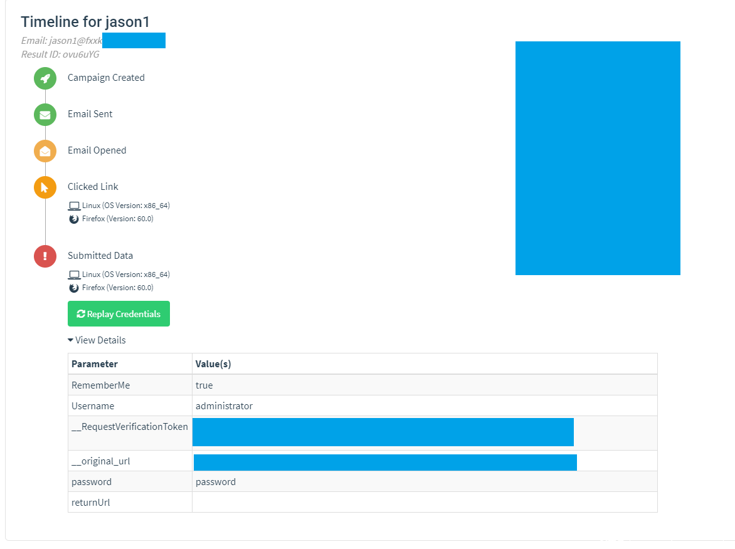Screen dimensions: 735x549
Task: Click the Email Opened envelope icon
Action: [45, 151]
